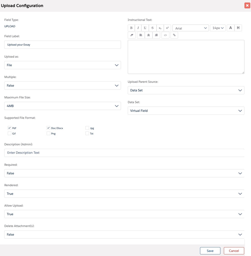Apply strikethrough text formatting
The height and width of the screenshot is (256, 251).
tap(153, 28)
